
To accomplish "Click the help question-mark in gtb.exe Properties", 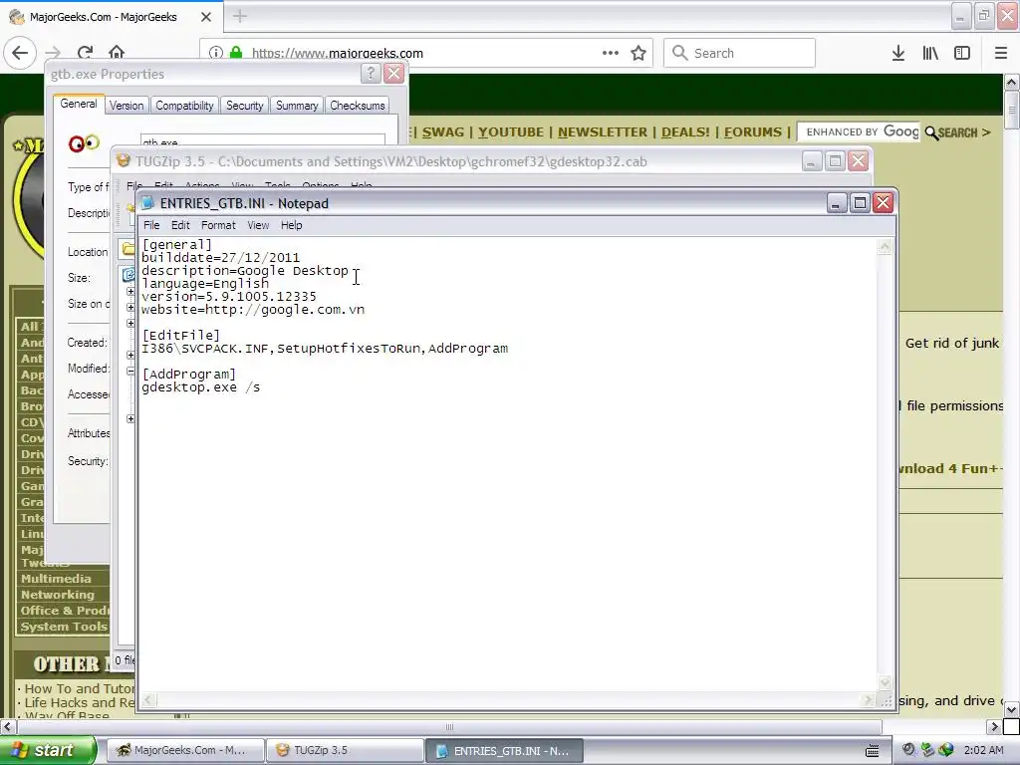I will pos(371,74).
